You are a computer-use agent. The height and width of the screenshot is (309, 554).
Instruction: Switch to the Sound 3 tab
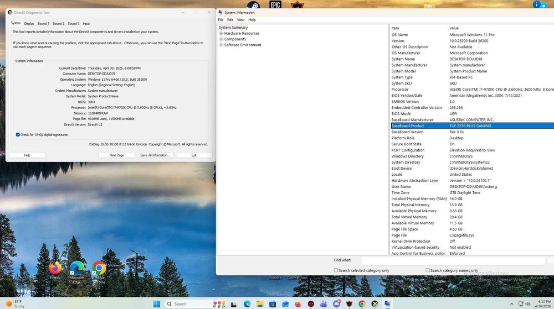pos(74,24)
